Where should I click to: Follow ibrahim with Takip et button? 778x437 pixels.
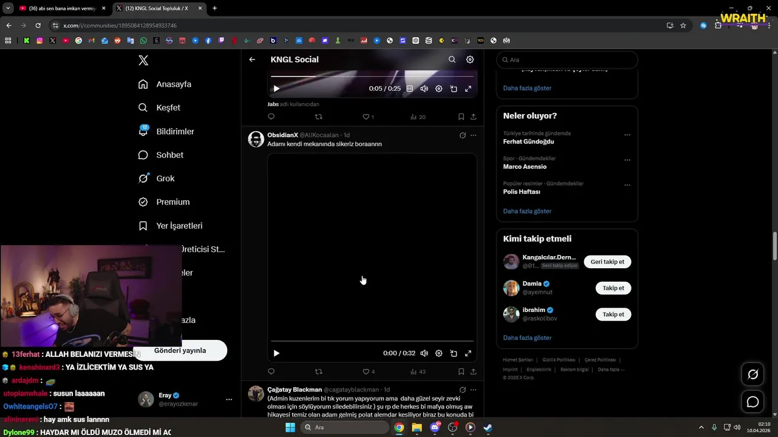coord(613,314)
